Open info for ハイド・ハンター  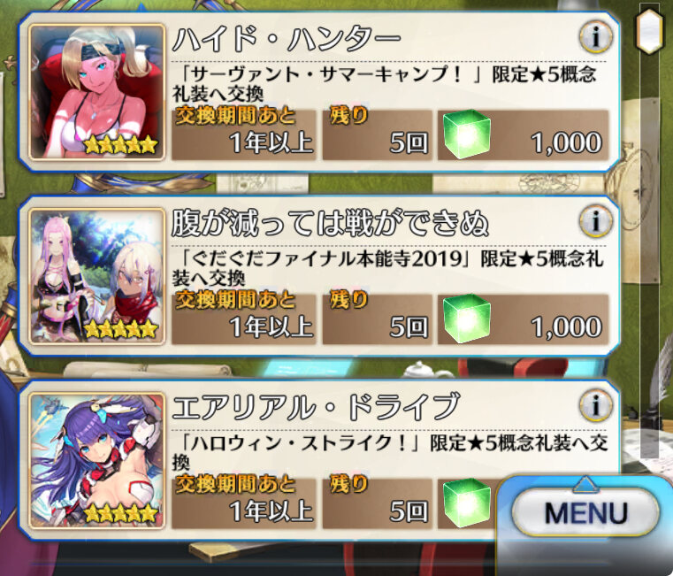coord(596,37)
